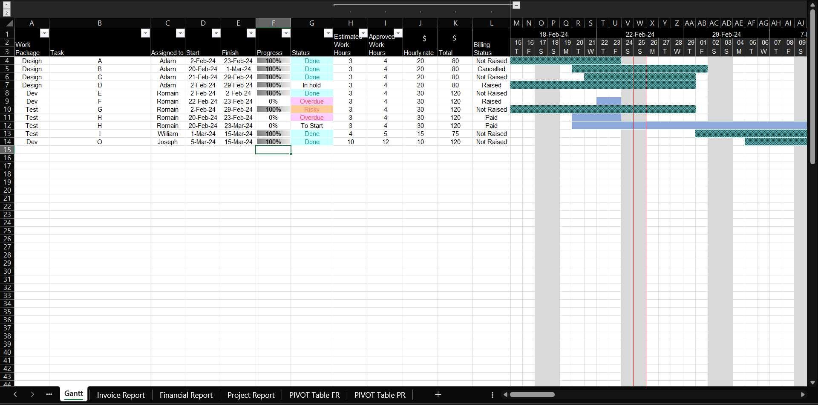Open the Work Package column filter dropdown

tap(45, 33)
